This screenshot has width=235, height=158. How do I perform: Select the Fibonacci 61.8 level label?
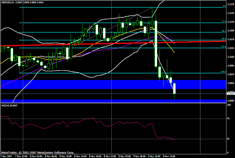click(224, 47)
